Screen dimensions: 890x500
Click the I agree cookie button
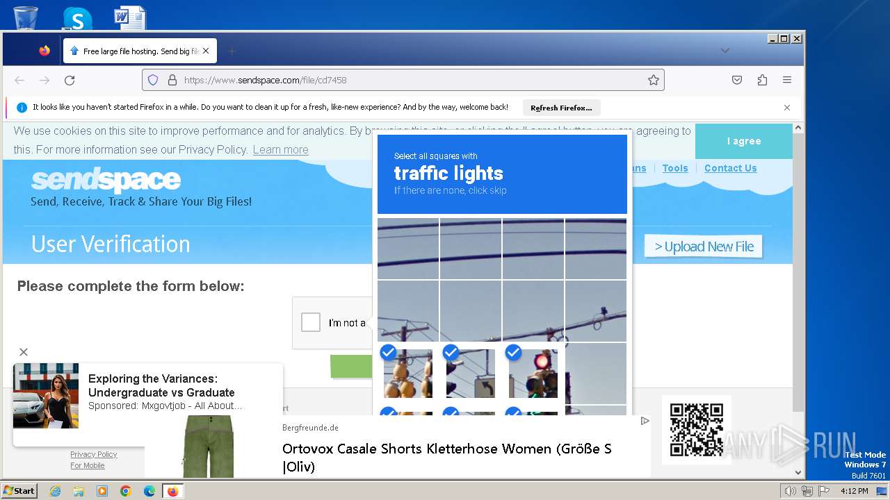click(744, 141)
